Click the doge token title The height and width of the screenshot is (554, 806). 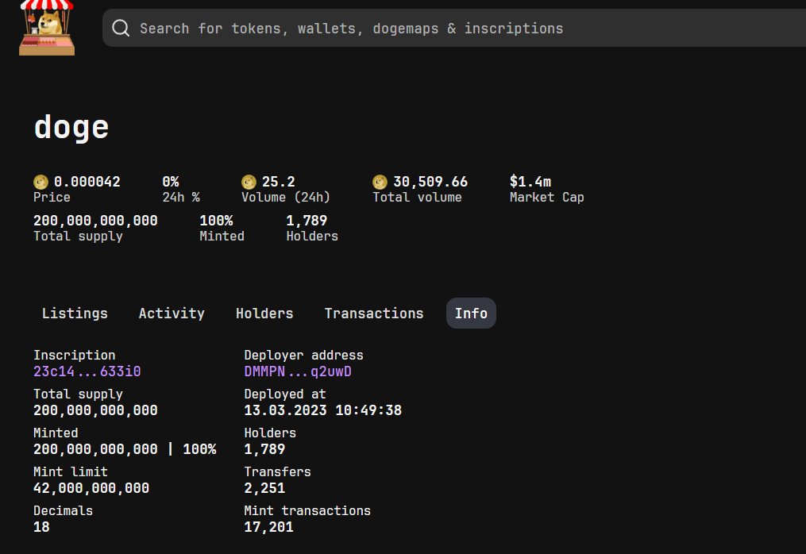click(71, 127)
